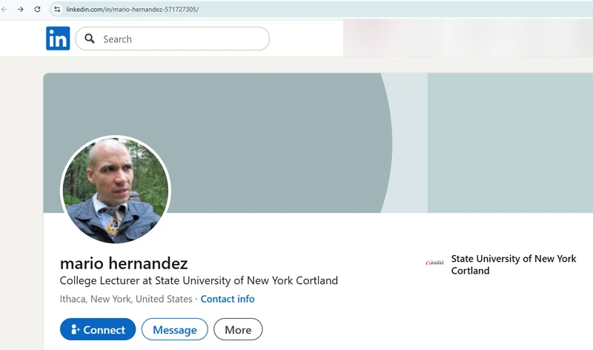Open site information icon in address bar
Image resolution: width=593 pixels, height=350 pixels.
[x=57, y=9]
